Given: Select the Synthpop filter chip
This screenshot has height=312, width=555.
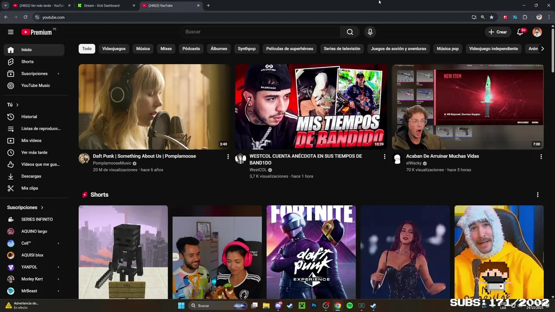Looking at the screenshot, I should [247, 49].
